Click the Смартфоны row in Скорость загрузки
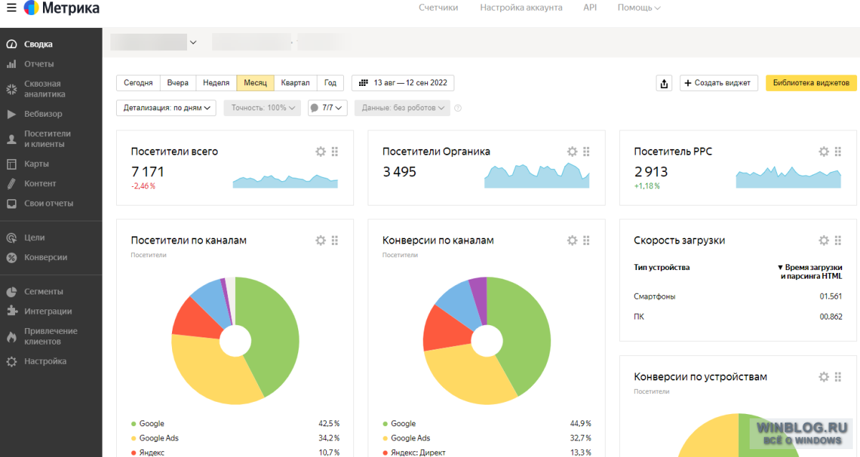860x457 pixels. pos(738,297)
